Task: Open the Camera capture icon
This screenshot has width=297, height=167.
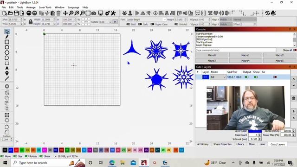Action: tap(94, 13)
